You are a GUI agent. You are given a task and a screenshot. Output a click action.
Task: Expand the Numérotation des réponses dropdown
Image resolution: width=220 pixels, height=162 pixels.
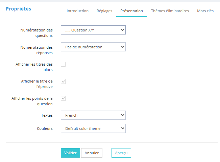[x=93, y=47]
